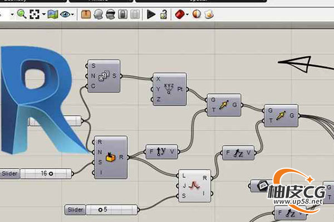Screen dimensions: 334x222
Task: Click the half-shaded sphere mesh quality icon
Action: (197, 14)
